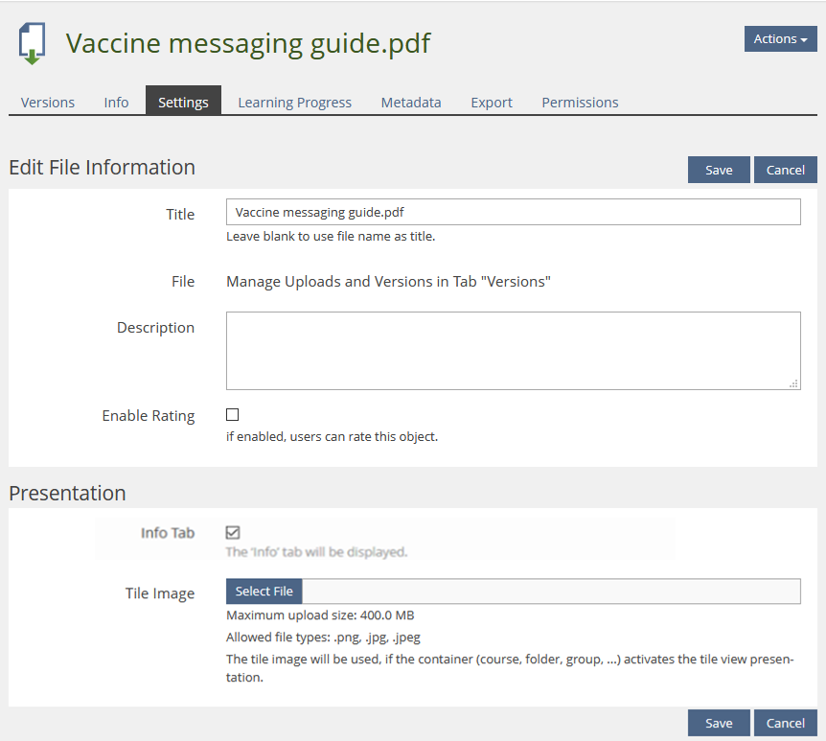Go to Learning Progress tab
Viewport: 826px width, 741px height.
294,103
